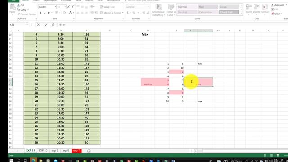Open the font size 11 dropdown

[65, 7]
